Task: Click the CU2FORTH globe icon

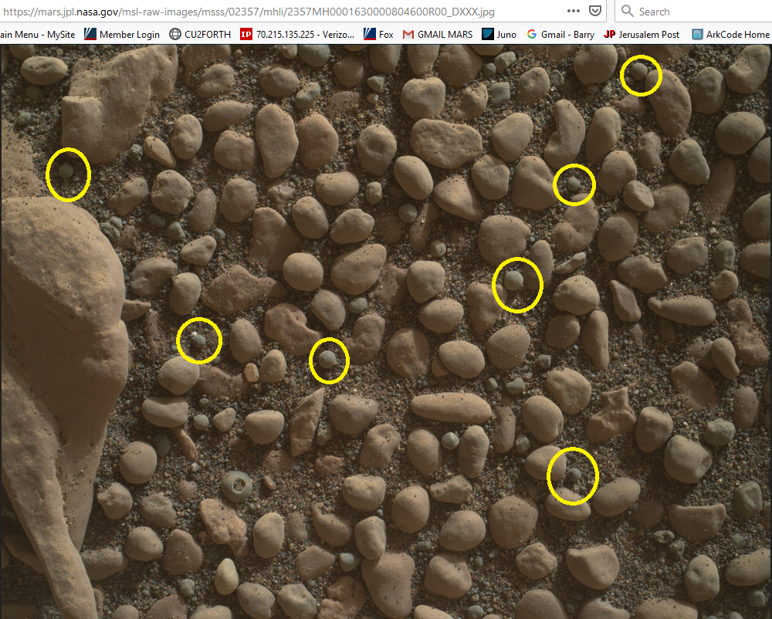Action: [x=174, y=34]
